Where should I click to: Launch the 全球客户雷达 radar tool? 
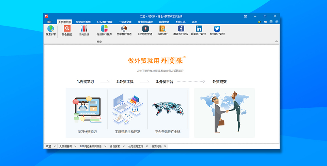(124, 30)
